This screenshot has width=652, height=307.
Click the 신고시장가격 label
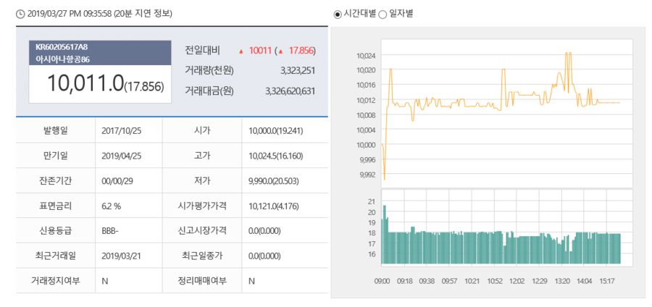click(202, 230)
